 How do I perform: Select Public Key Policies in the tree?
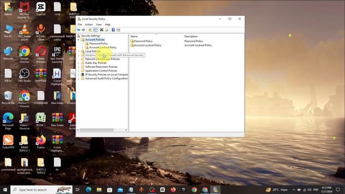pyautogui.click(x=96, y=63)
